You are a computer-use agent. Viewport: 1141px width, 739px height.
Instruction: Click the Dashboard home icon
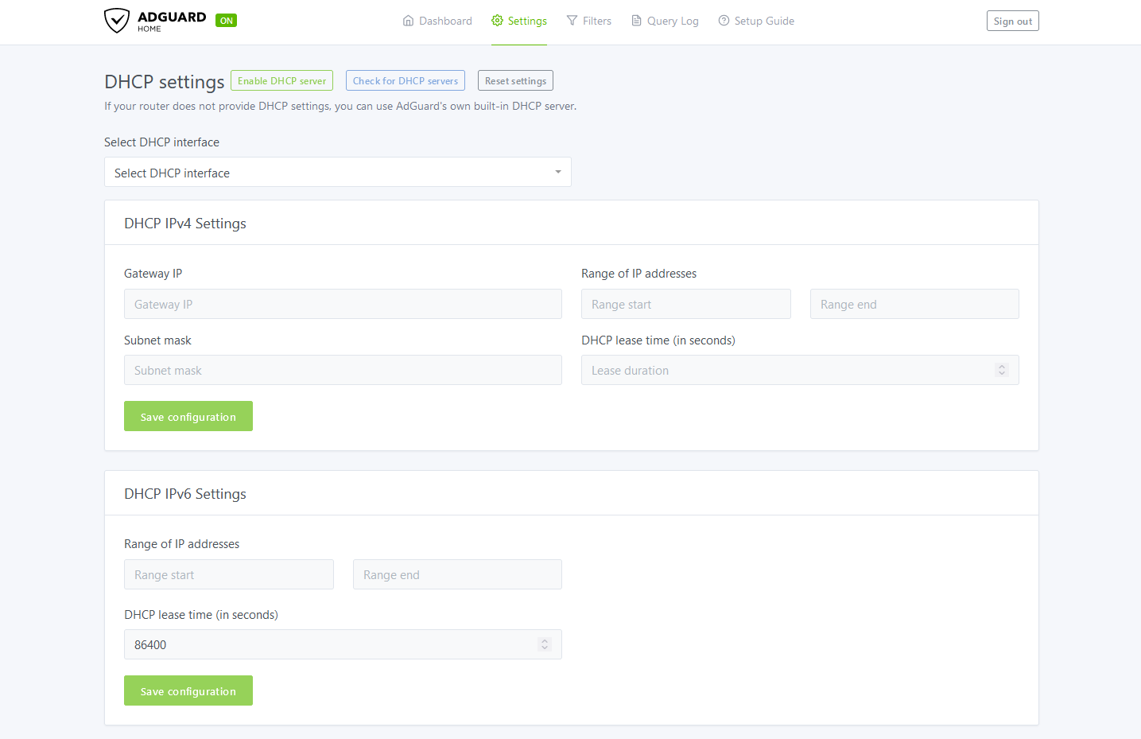pyautogui.click(x=409, y=20)
